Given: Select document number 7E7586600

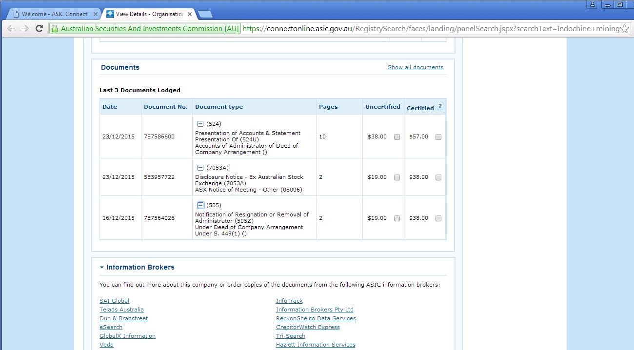Looking at the screenshot, I should coord(159,136).
